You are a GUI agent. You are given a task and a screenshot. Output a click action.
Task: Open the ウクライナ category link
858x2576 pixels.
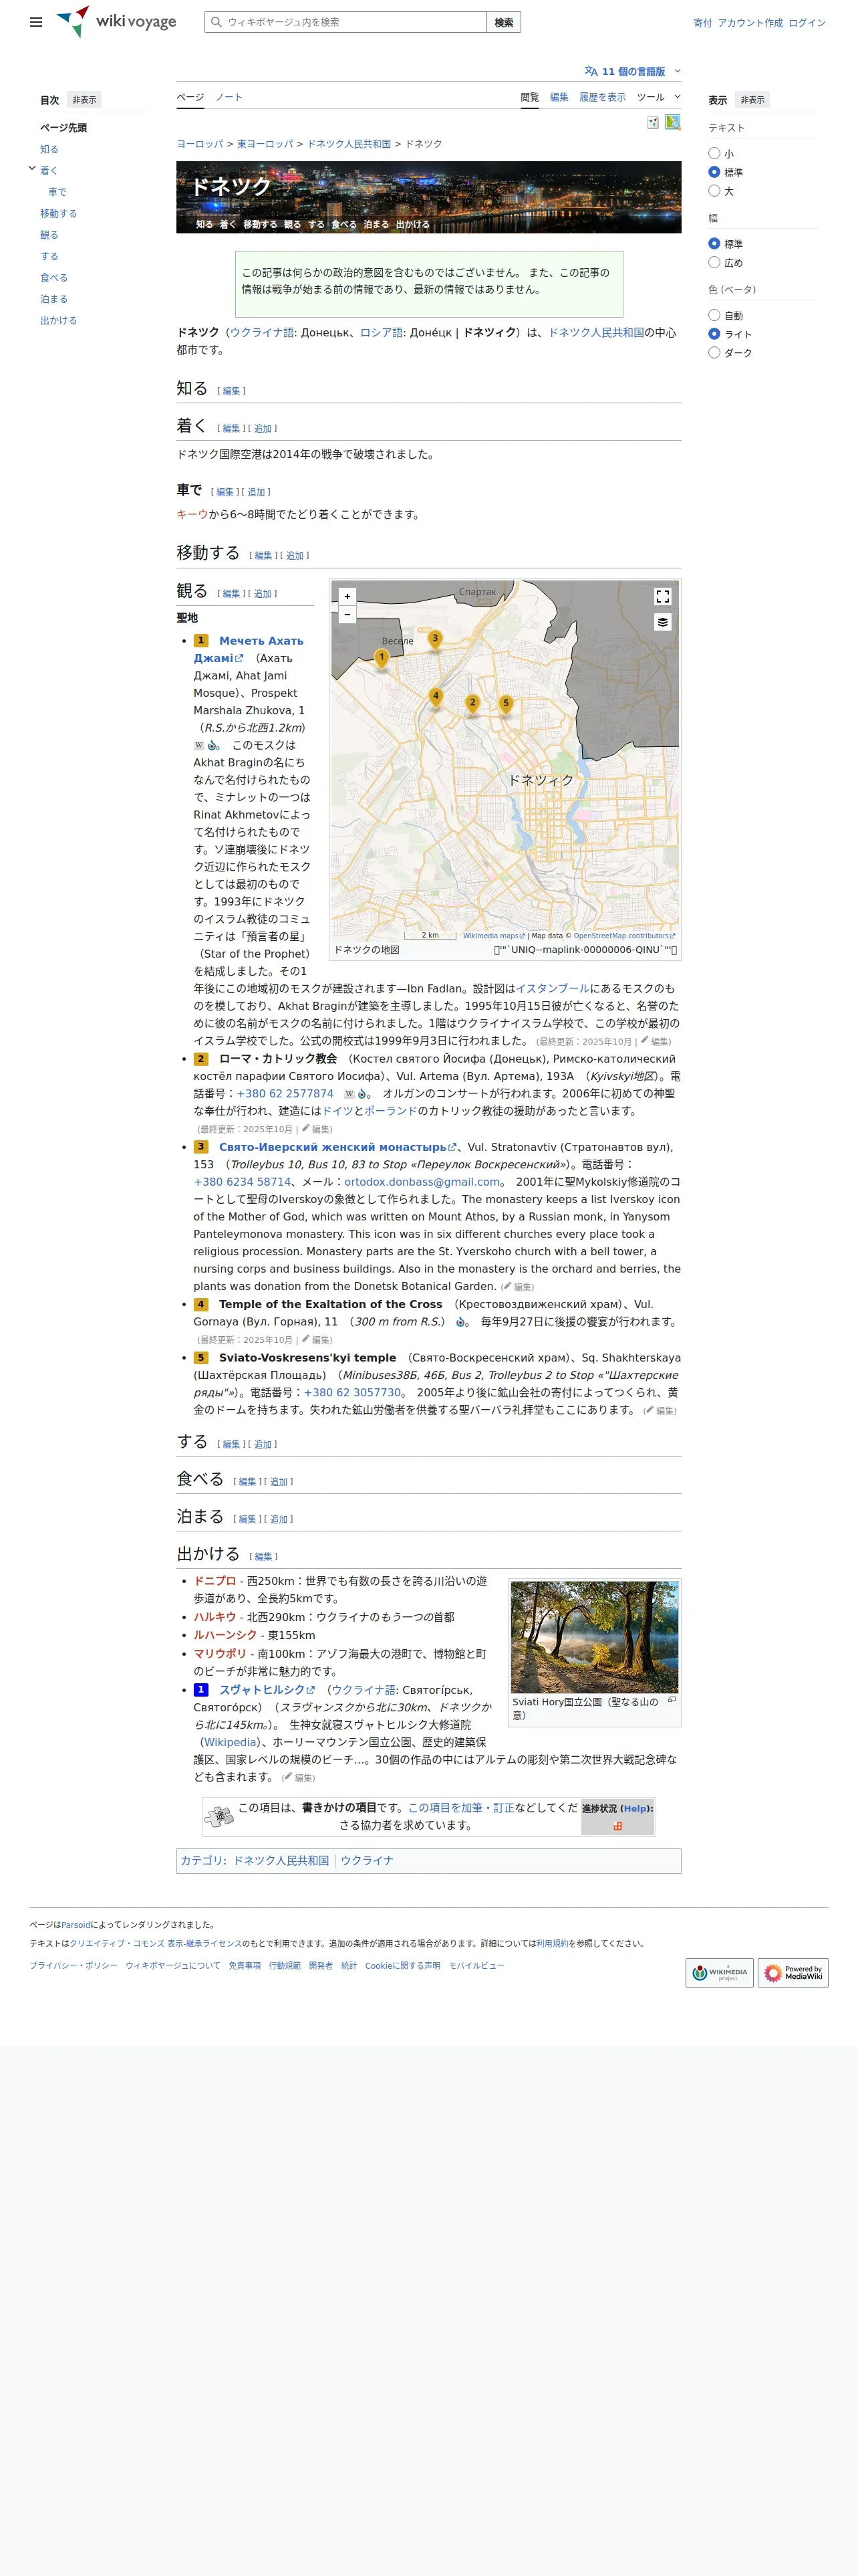(367, 1861)
